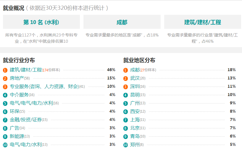Open the 成都 link in region list

point(135,70)
